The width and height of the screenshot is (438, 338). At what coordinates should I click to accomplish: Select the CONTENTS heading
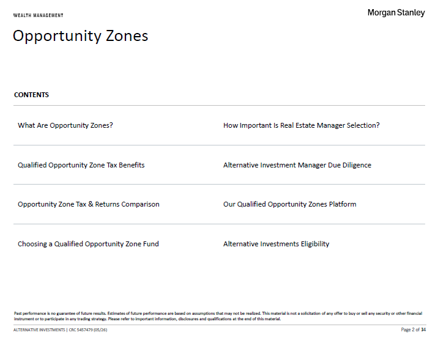(31, 95)
